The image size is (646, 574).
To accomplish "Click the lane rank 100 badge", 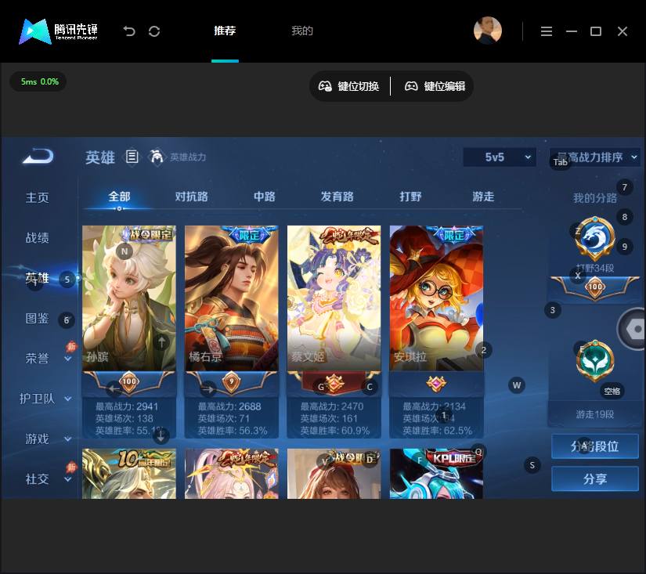I will [x=595, y=287].
